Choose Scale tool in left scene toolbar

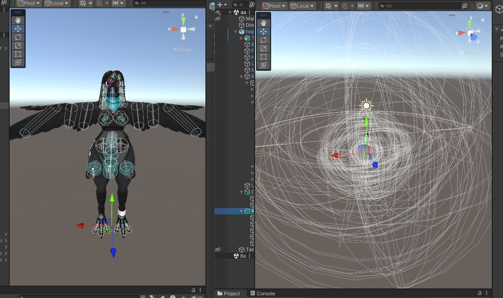[x=18, y=46]
